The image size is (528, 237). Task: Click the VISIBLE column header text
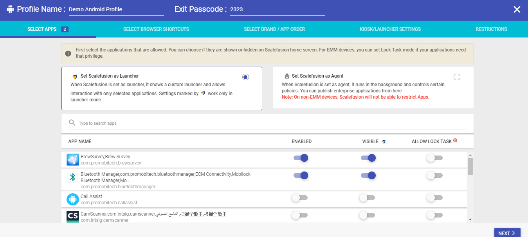[x=370, y=141]
